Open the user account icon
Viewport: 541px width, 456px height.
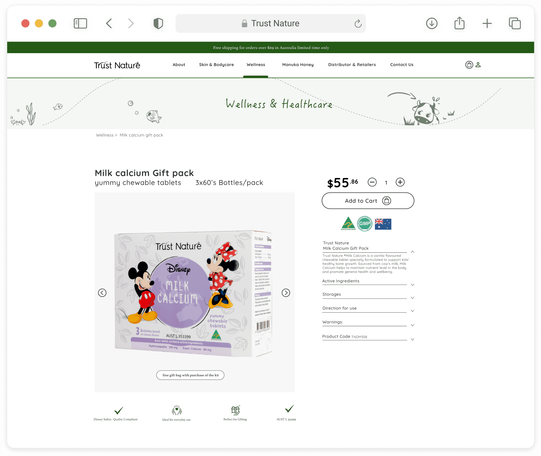478,65
